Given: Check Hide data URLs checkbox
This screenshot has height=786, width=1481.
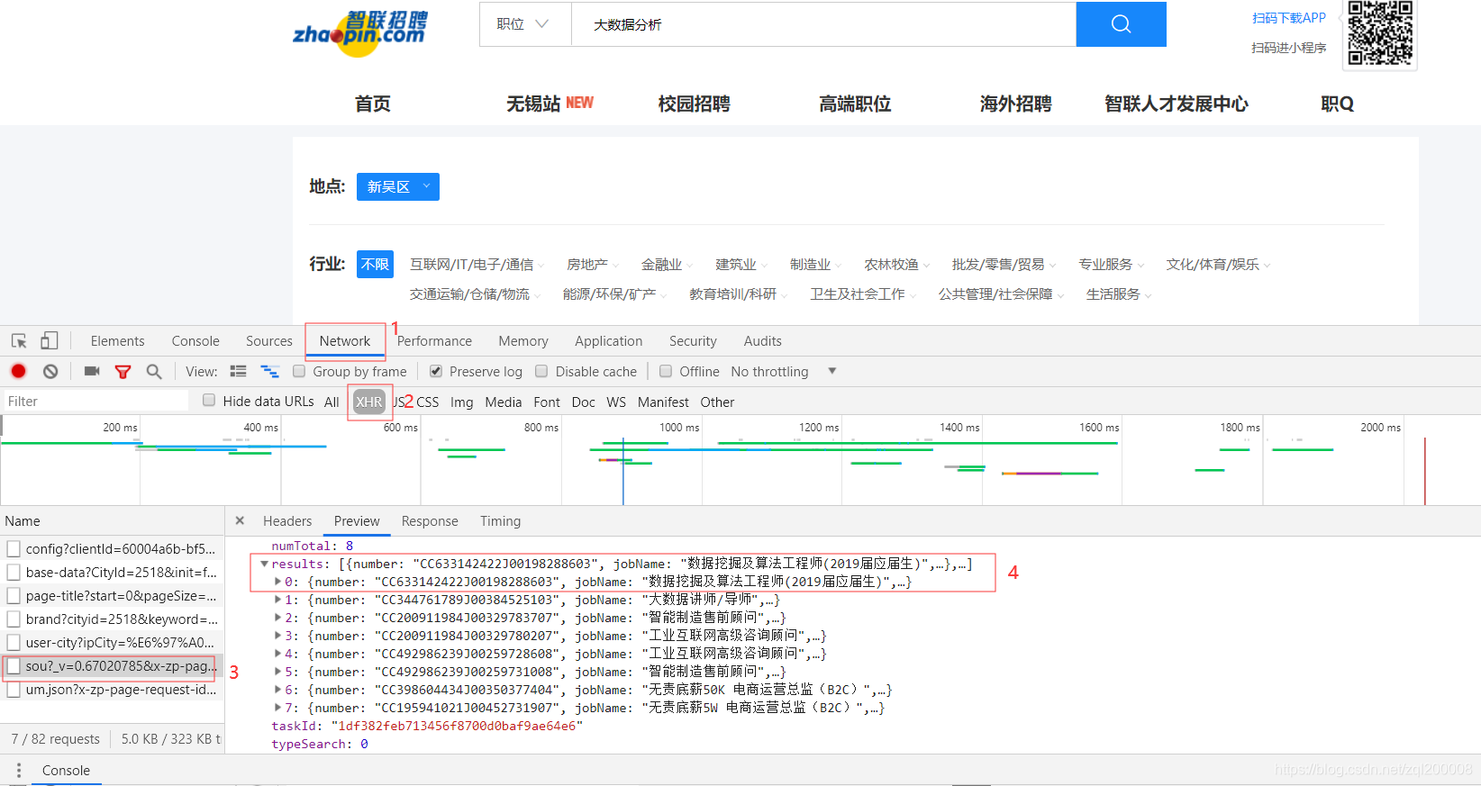Looking at the screenshot, I should pos(209,401).
